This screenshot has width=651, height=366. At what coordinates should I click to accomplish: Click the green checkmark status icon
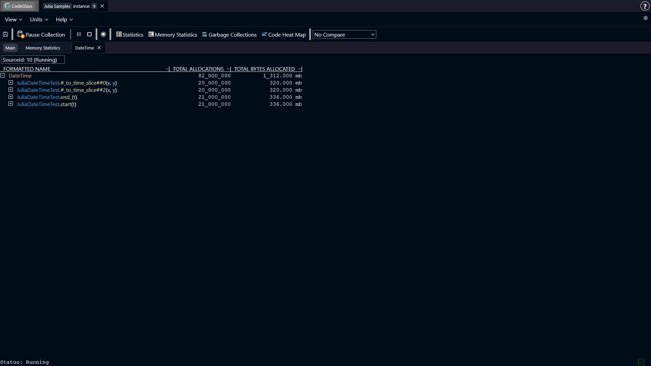[641, 362]
